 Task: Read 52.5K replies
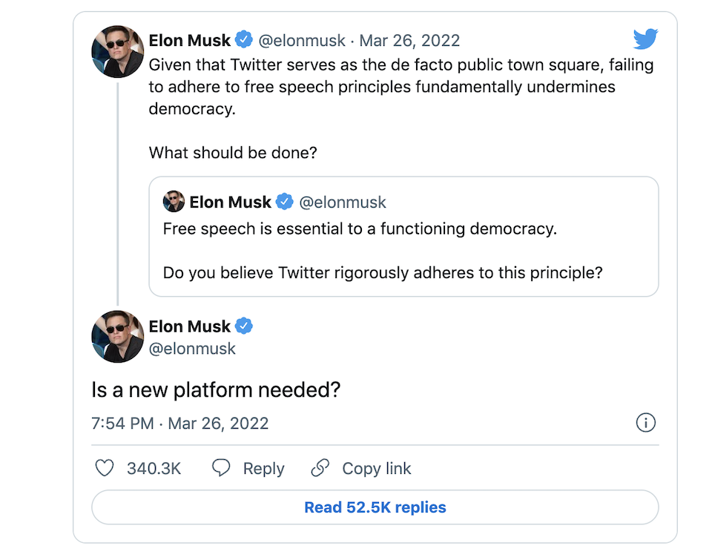[x=375, y=508]
